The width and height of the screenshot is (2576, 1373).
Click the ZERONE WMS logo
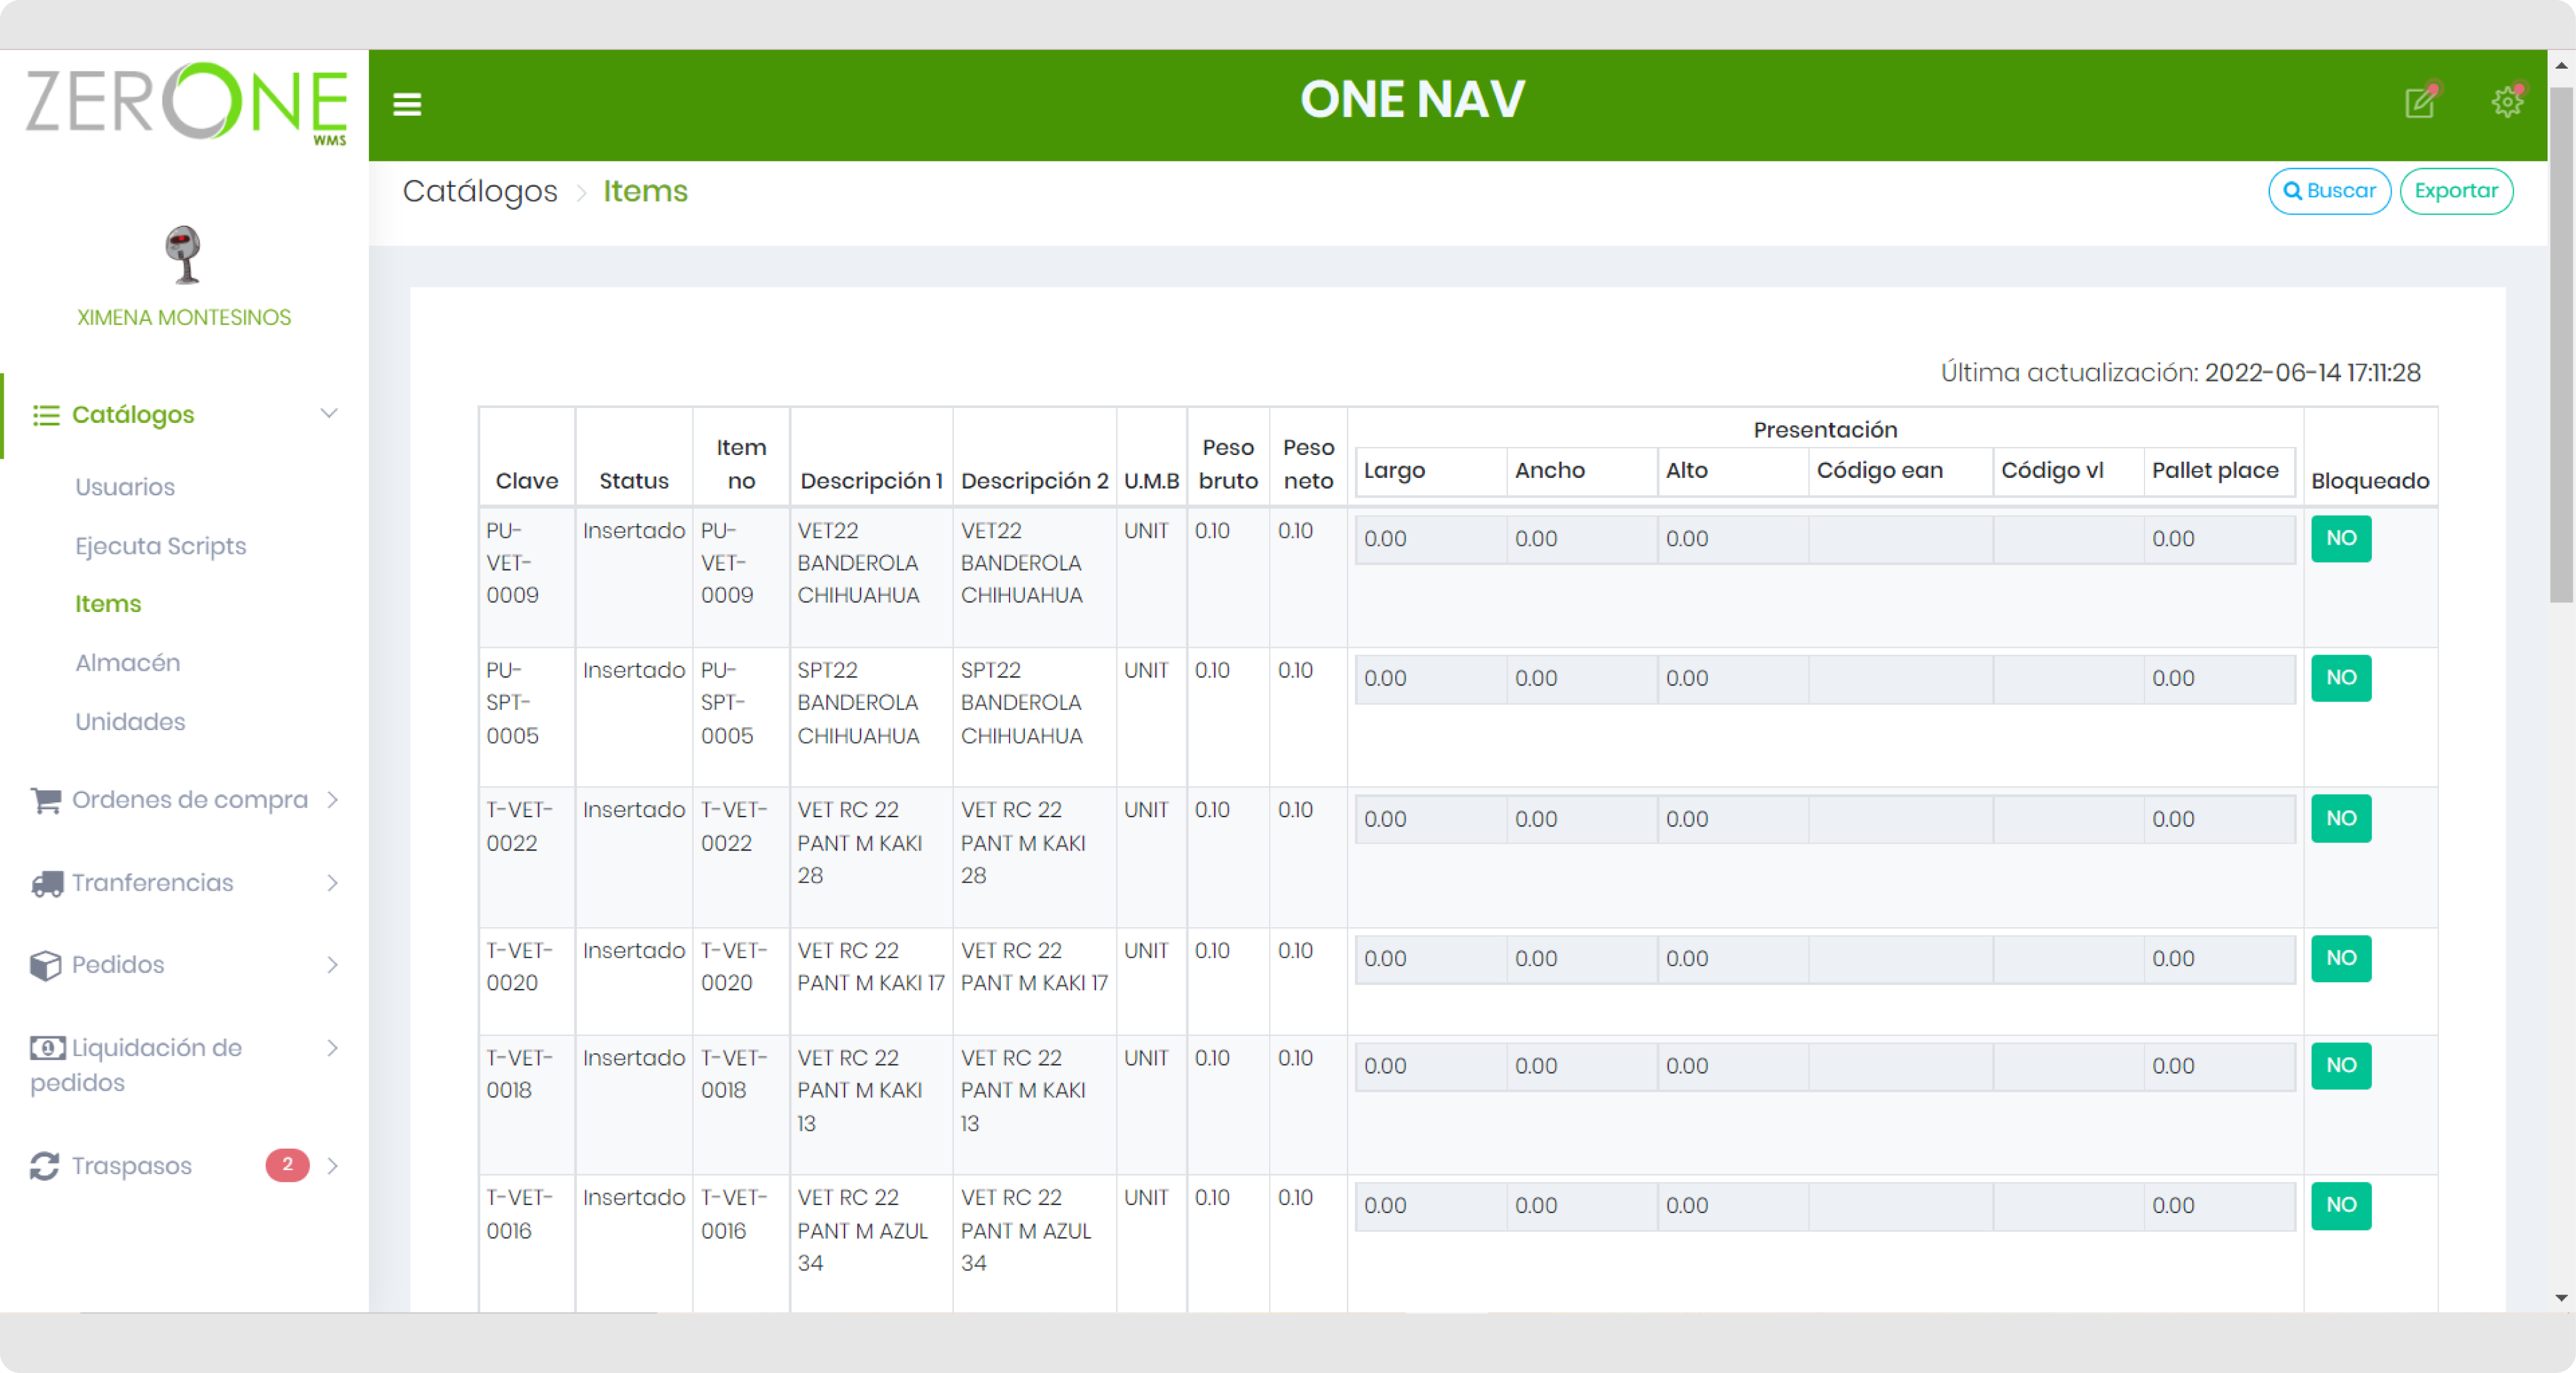pyautogui.click(x=186, y=104)
